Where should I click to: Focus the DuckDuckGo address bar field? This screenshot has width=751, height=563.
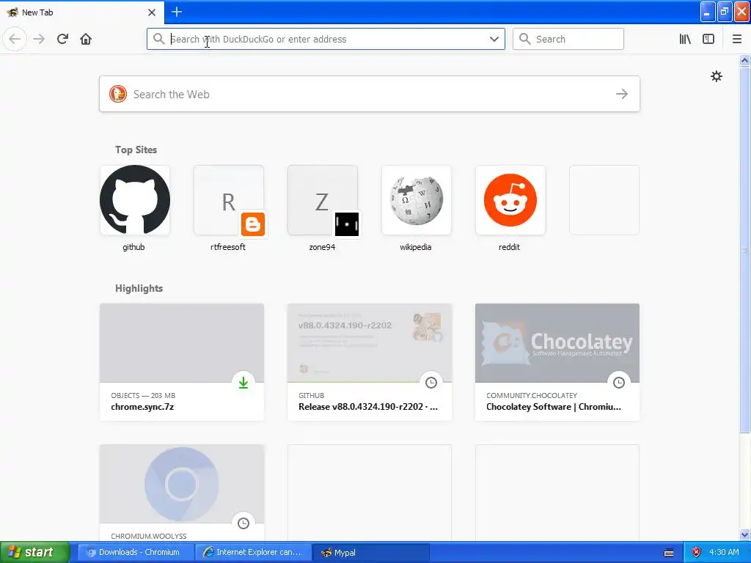pyautogui.click(x=326, y=39)
